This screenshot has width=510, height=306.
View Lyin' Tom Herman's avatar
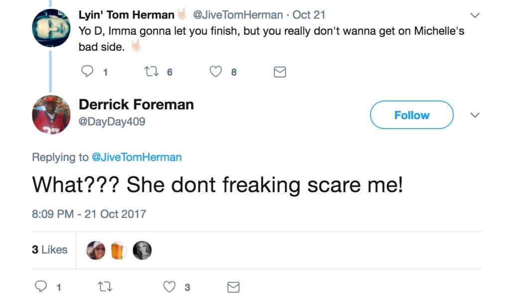(x=51, y=28)
